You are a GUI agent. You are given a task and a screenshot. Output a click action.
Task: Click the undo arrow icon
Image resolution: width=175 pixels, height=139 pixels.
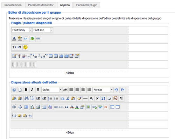116,90
